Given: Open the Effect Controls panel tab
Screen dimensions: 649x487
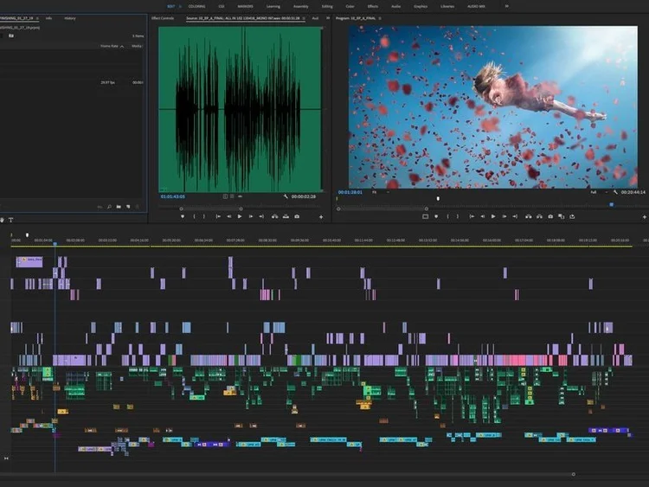Looking at the screenshot, I should point(162,17).
